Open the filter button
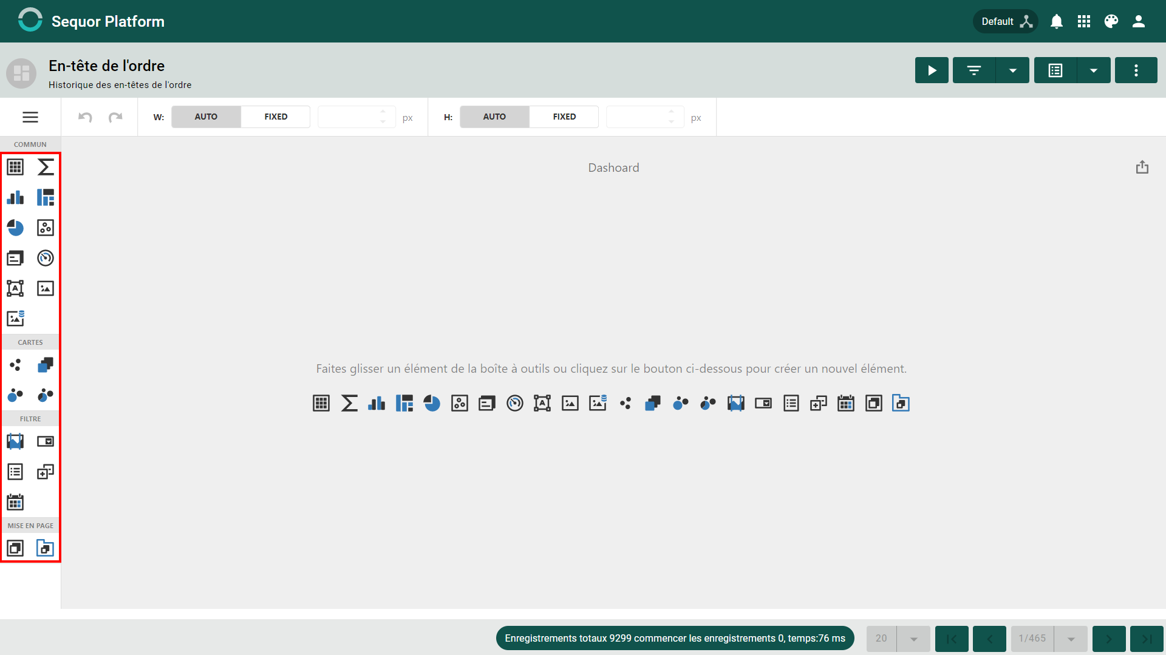 pos(974,70)
